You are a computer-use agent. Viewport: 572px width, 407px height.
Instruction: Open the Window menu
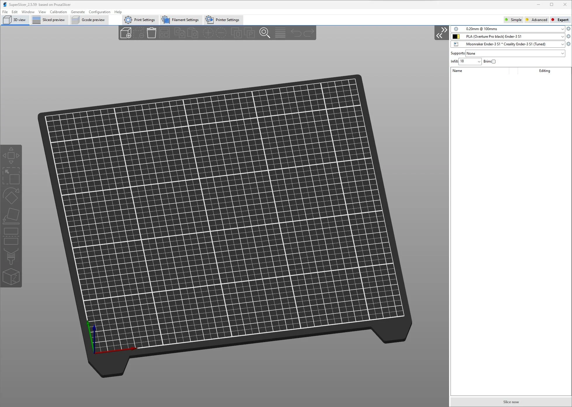tap(28, 12)
